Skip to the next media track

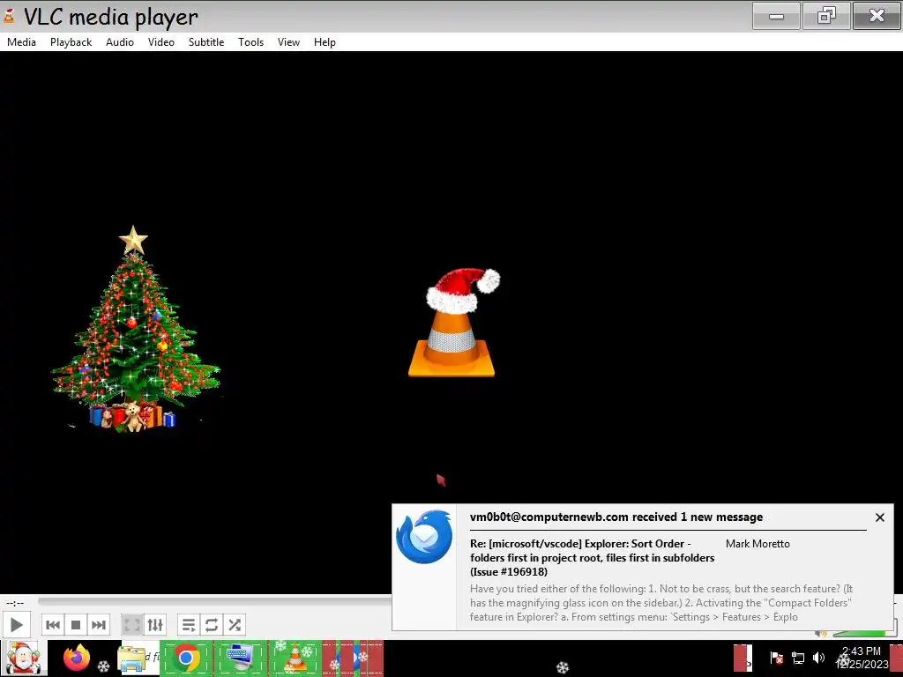[99, 625]
